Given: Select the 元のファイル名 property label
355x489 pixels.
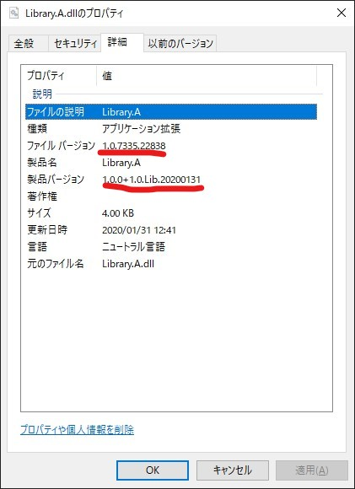Looking at the screenshot, I should (x=55, y=264).
